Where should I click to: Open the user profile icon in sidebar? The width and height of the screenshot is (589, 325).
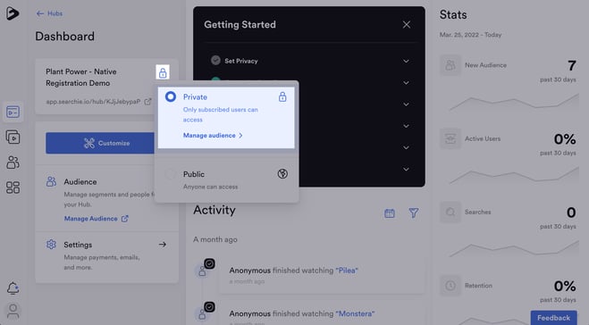(x=13, y=311)
